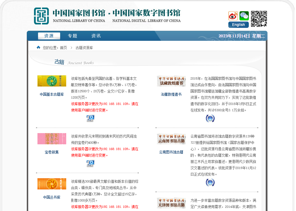Open the Weibo icon link

coord(233,16)
